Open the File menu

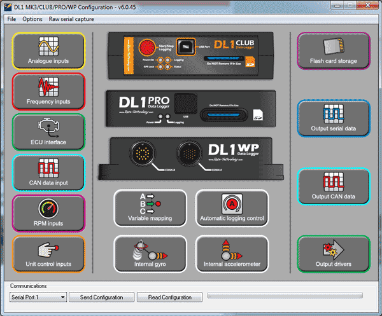(11, 19)
